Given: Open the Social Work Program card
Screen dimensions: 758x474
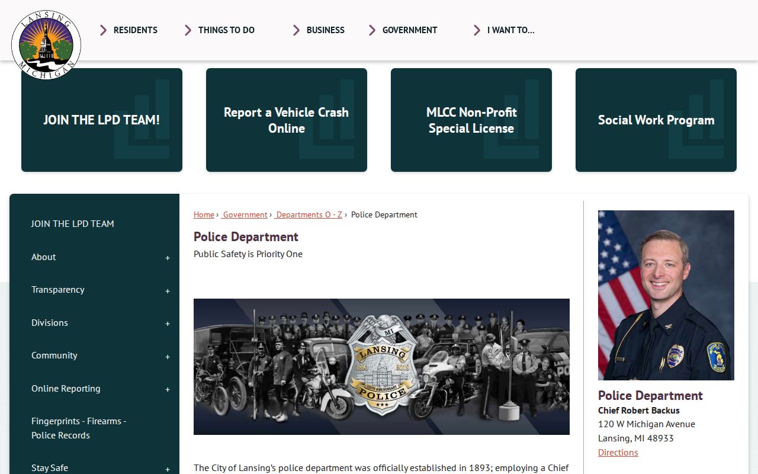Looking at the screenshot, I should tap(656, 120).
